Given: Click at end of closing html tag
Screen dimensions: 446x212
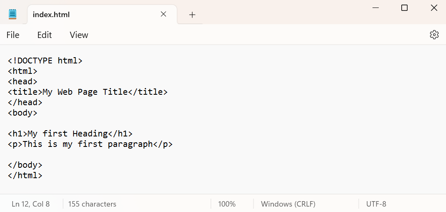Looking at the screenshot, I should pyautogui.click(x=43, y=175).
